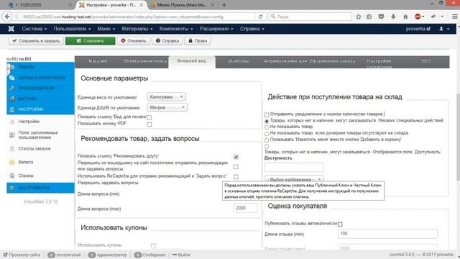This screenshot has height=259, width=460.
Task: Click the red Adblock extension icon
Action: tap(418, 17)
